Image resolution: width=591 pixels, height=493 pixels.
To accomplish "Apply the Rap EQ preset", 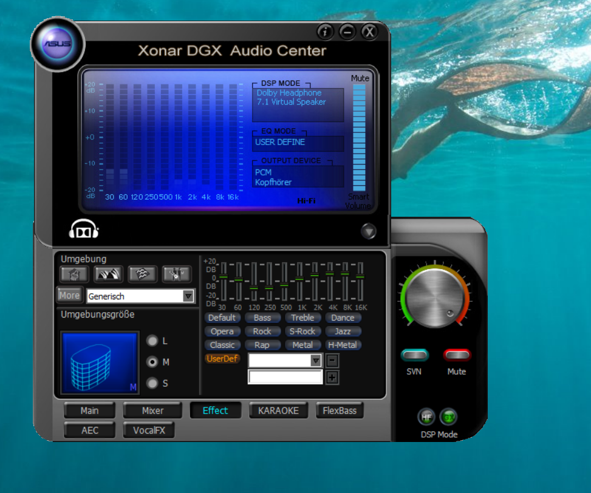I will [262, 345].
